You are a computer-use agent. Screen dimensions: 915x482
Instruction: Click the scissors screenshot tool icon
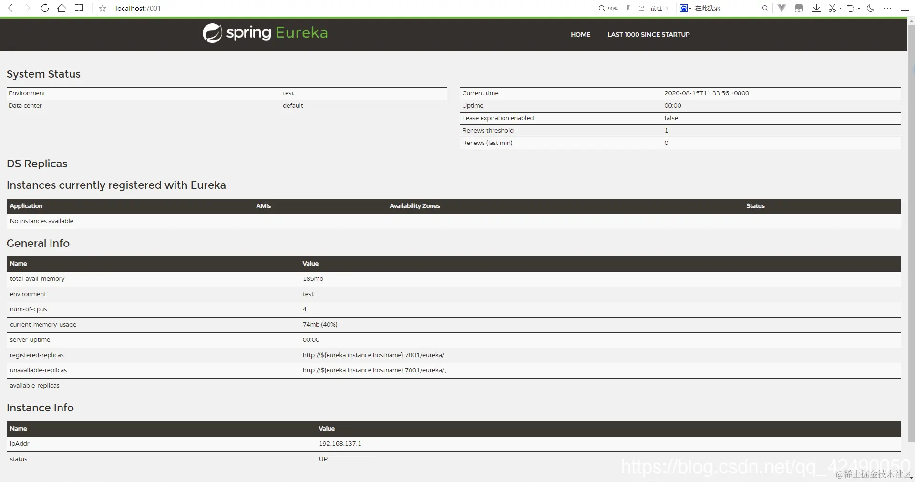point(832,8)
